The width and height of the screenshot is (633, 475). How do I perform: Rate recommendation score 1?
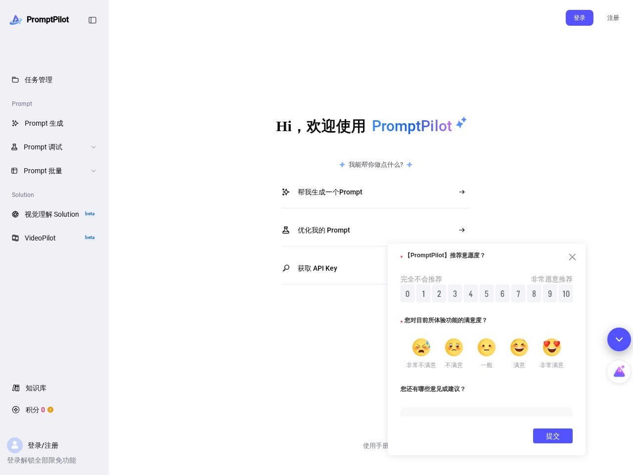click(423, 294)
